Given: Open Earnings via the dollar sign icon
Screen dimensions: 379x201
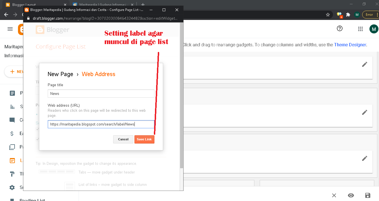Looking at the screenshot, I should (x=12, y=133).
